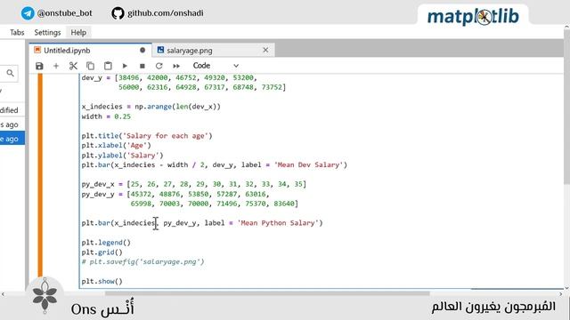The image size is (570, 320).
Task: Place cursor in the plt.show() line
Action: tap(102, 281)
